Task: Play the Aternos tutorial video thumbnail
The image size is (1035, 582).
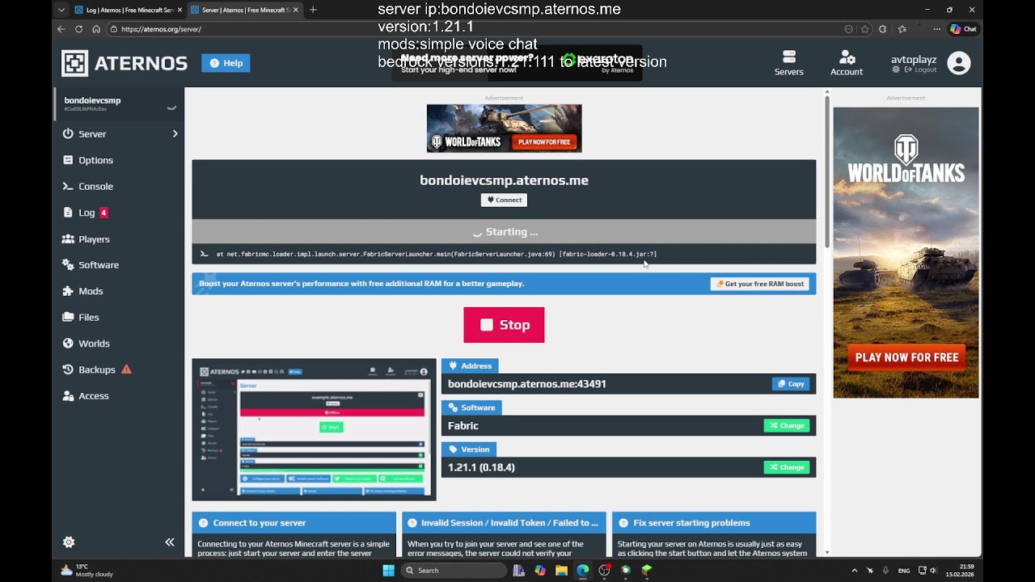Action: (x=314, y=429)
